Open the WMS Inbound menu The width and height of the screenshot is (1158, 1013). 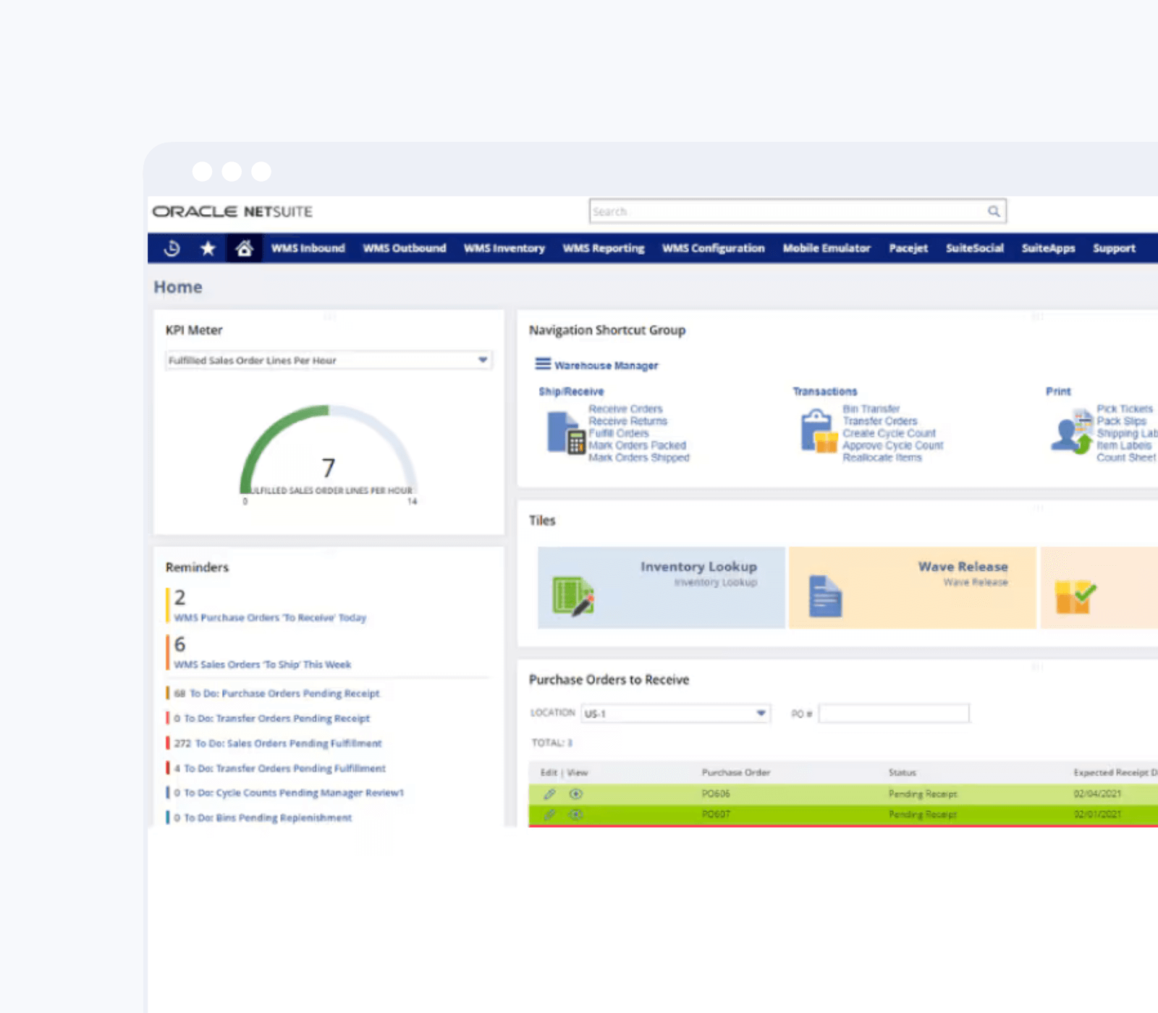tap(308, 248)
